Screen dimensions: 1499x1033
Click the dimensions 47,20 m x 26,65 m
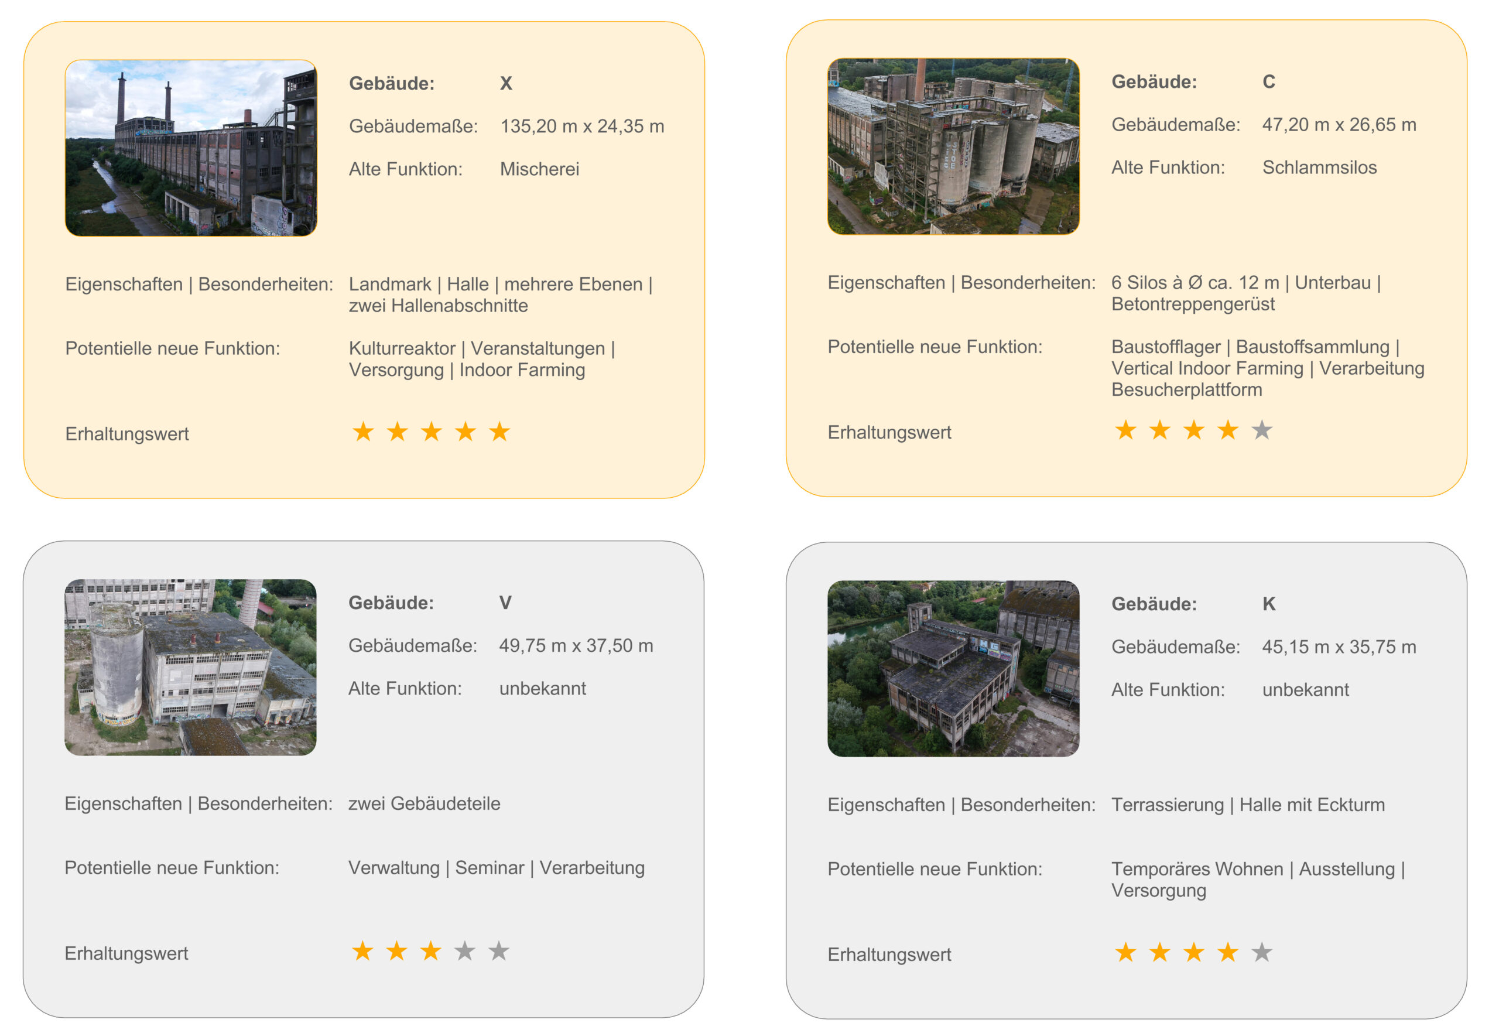click(1339, 125)
